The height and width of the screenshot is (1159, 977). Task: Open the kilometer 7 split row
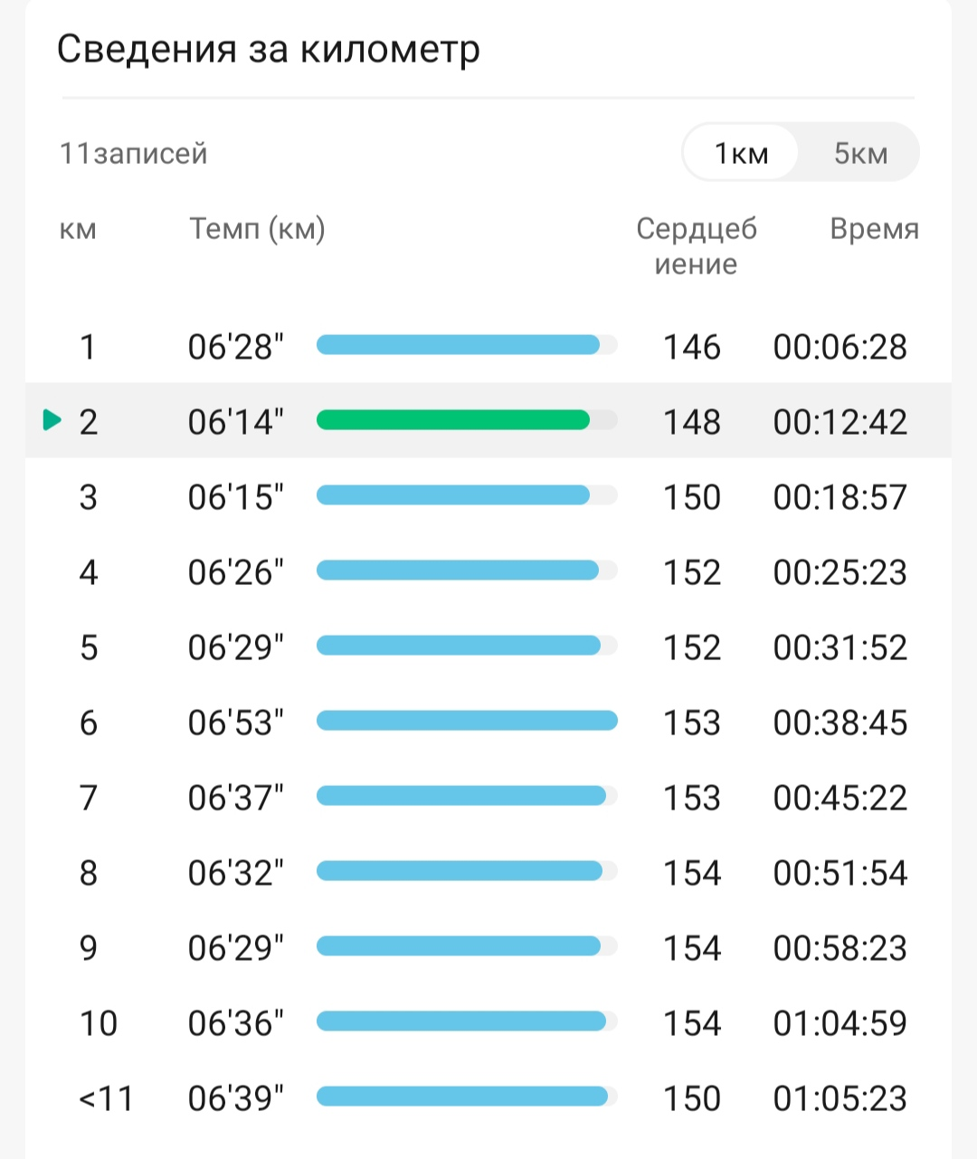(488, 797)
